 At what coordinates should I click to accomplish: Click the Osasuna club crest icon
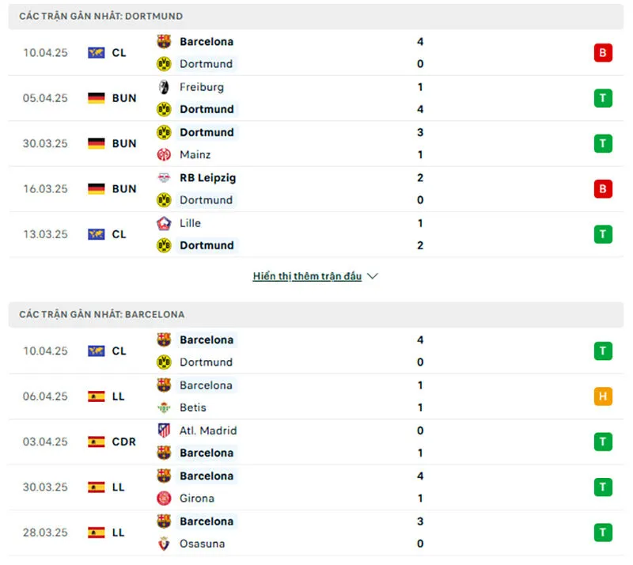(x=164, y=544)
